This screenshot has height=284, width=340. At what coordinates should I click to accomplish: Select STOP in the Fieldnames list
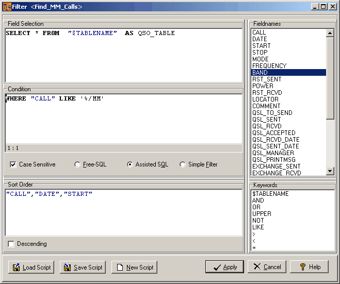[288, 53]
